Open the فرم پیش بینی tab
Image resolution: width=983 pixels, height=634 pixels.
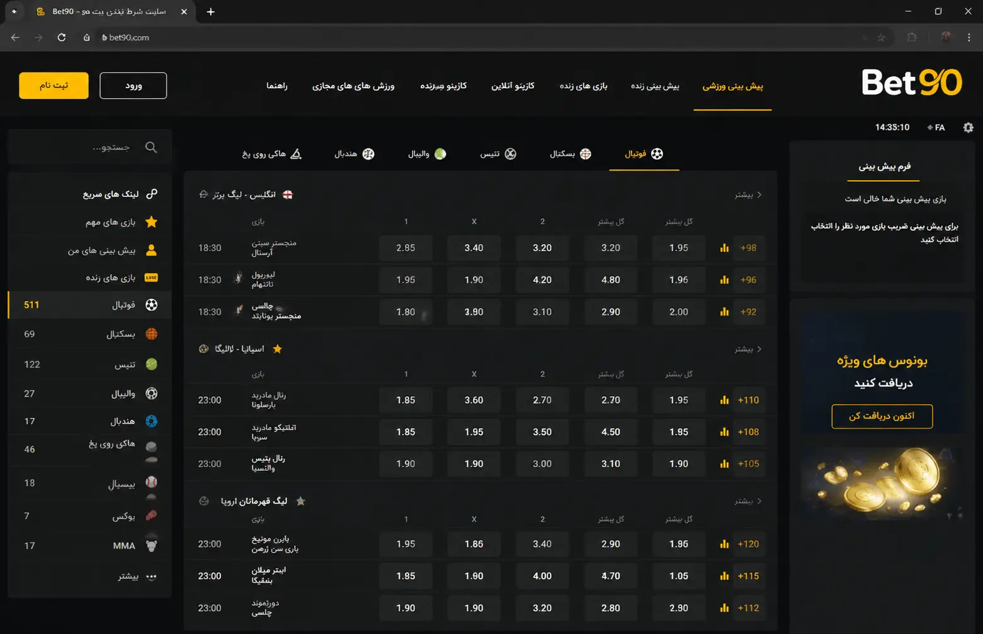tap(885, 167)
